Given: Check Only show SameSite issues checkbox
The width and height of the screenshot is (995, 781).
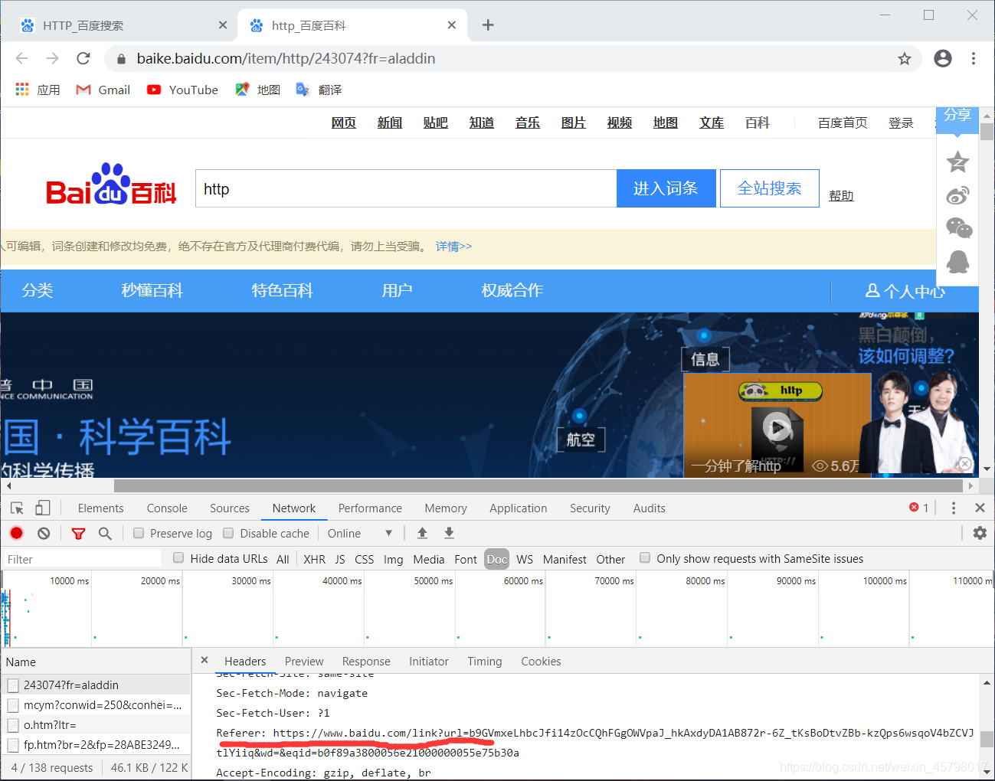Looking at the screenshot, I should (x=645, y=557).
